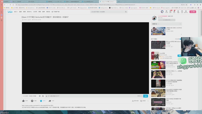Click the search magnifier in bilibili header
Screen dimensions: 202x114
coord(126,12)
